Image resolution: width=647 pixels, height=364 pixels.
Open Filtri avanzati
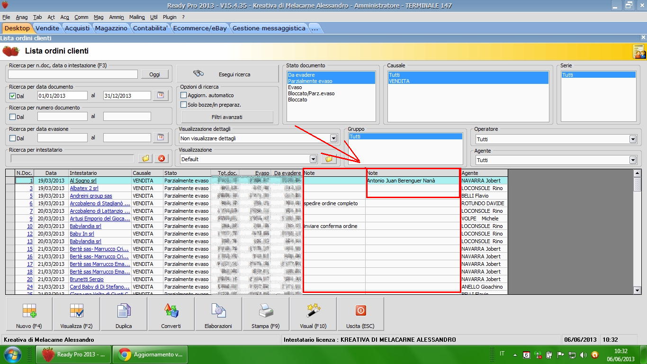227,117
